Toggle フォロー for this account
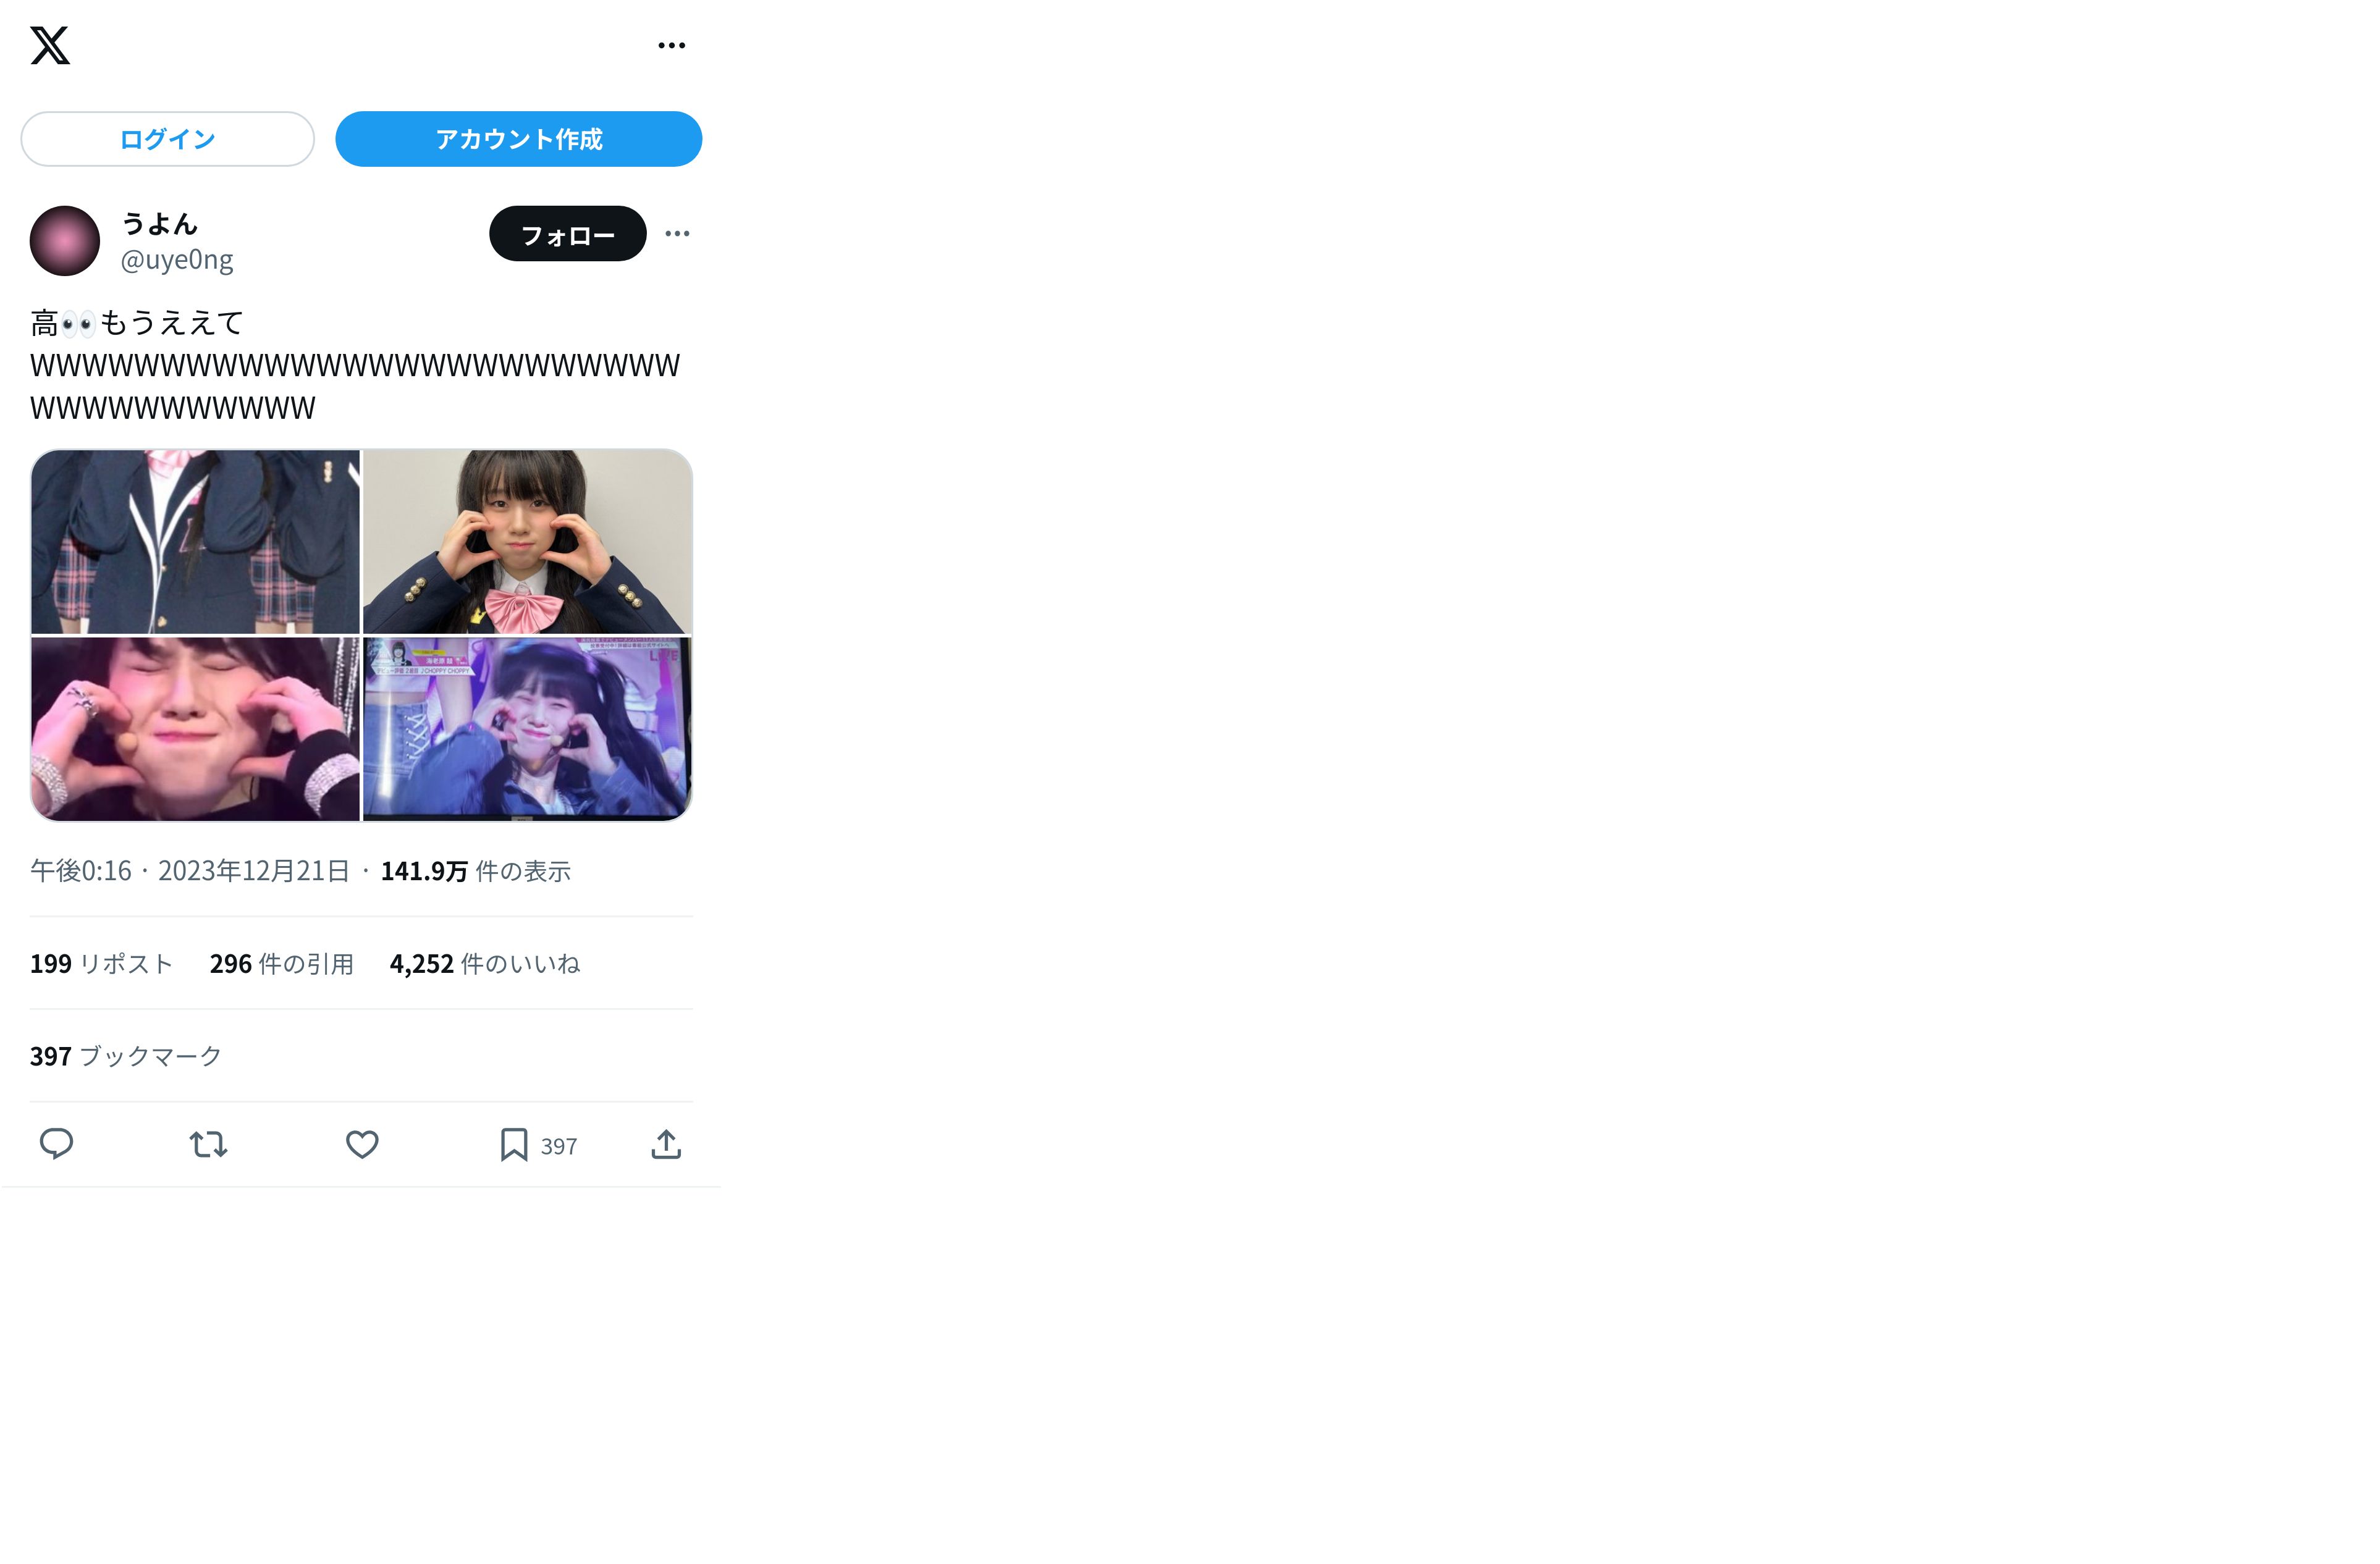The image size is (2380, 1564). coord(567,234)
